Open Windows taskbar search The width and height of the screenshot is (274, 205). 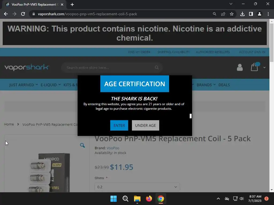click(125, 199)
